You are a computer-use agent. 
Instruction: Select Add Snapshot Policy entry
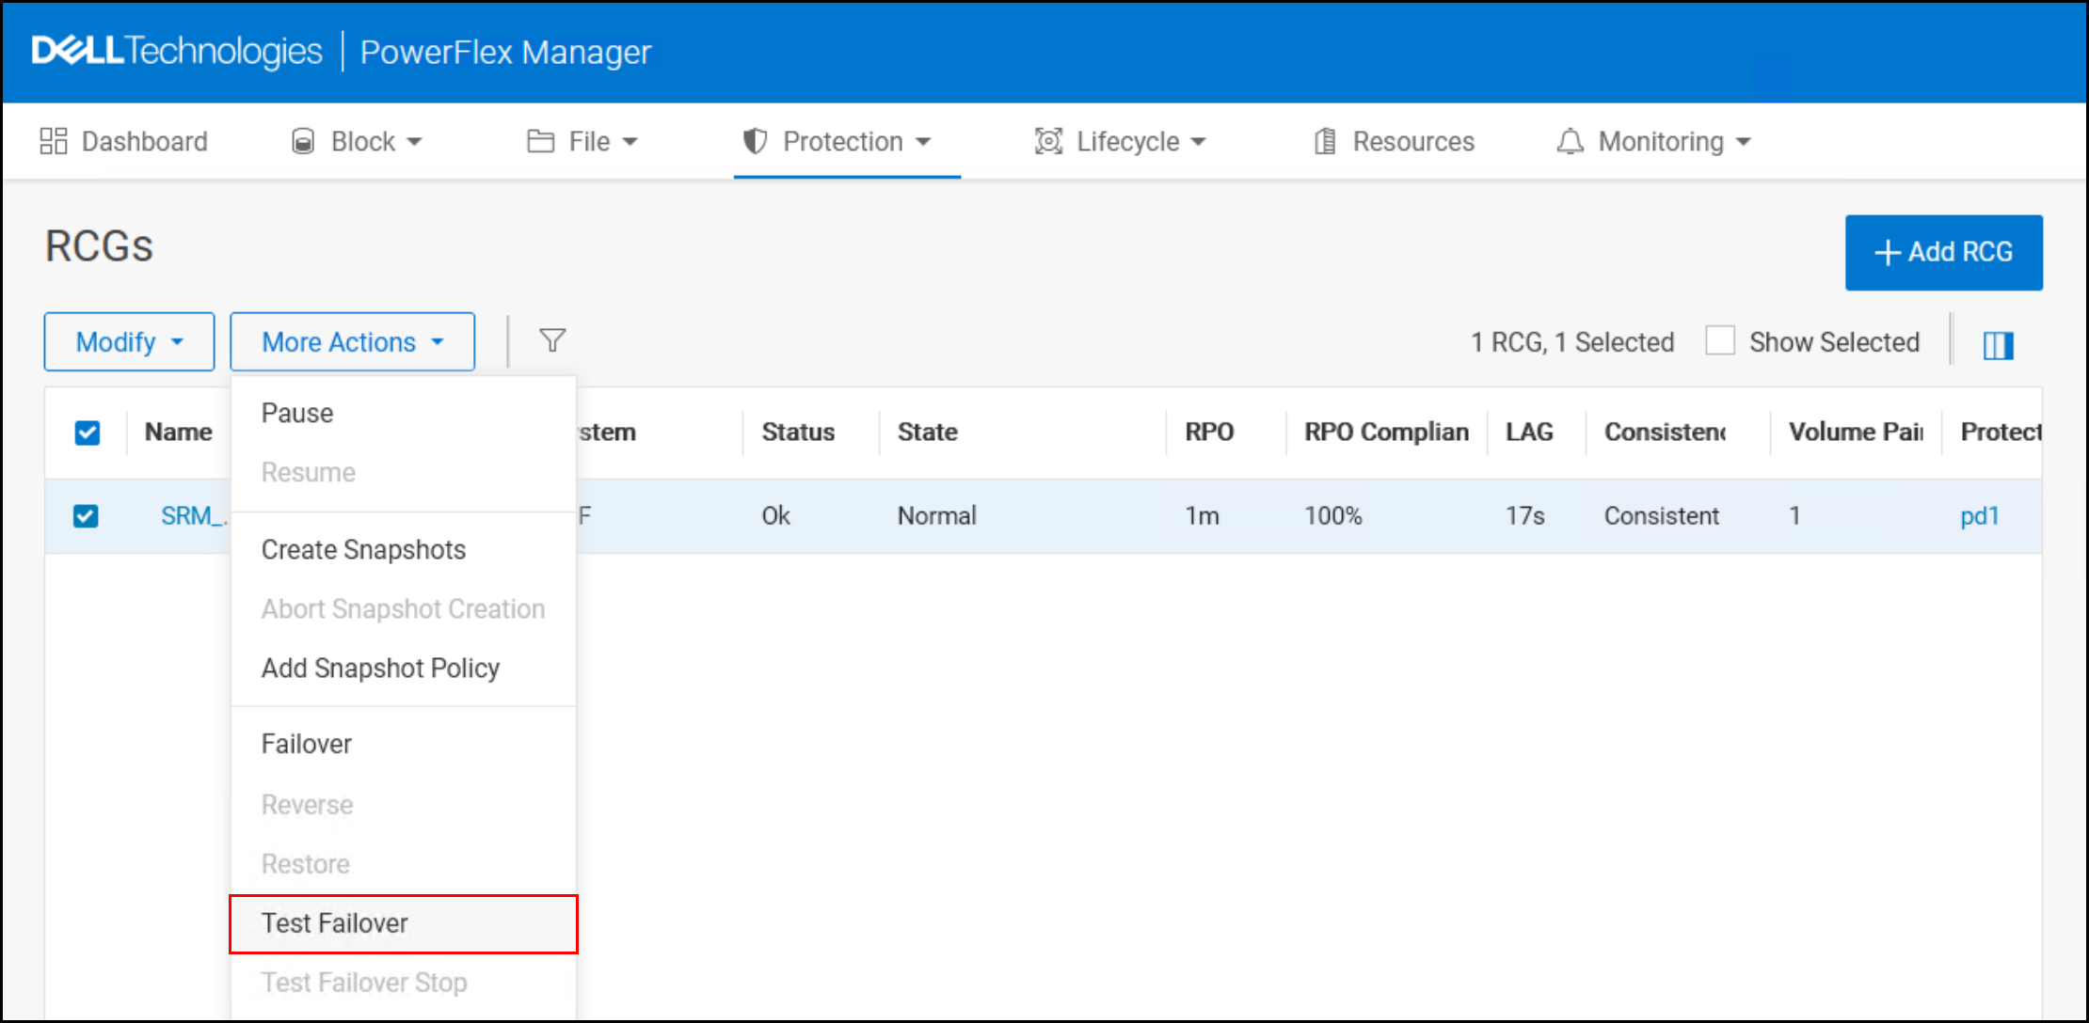coord(404,668)
